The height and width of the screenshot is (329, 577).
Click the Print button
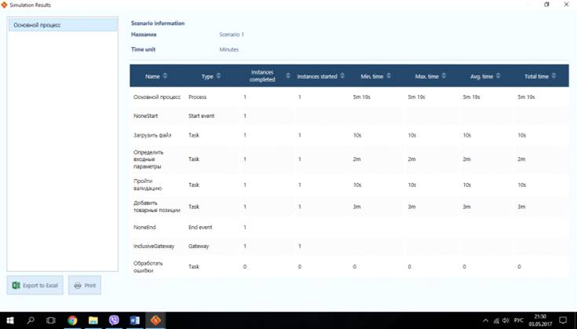(85, 285)
